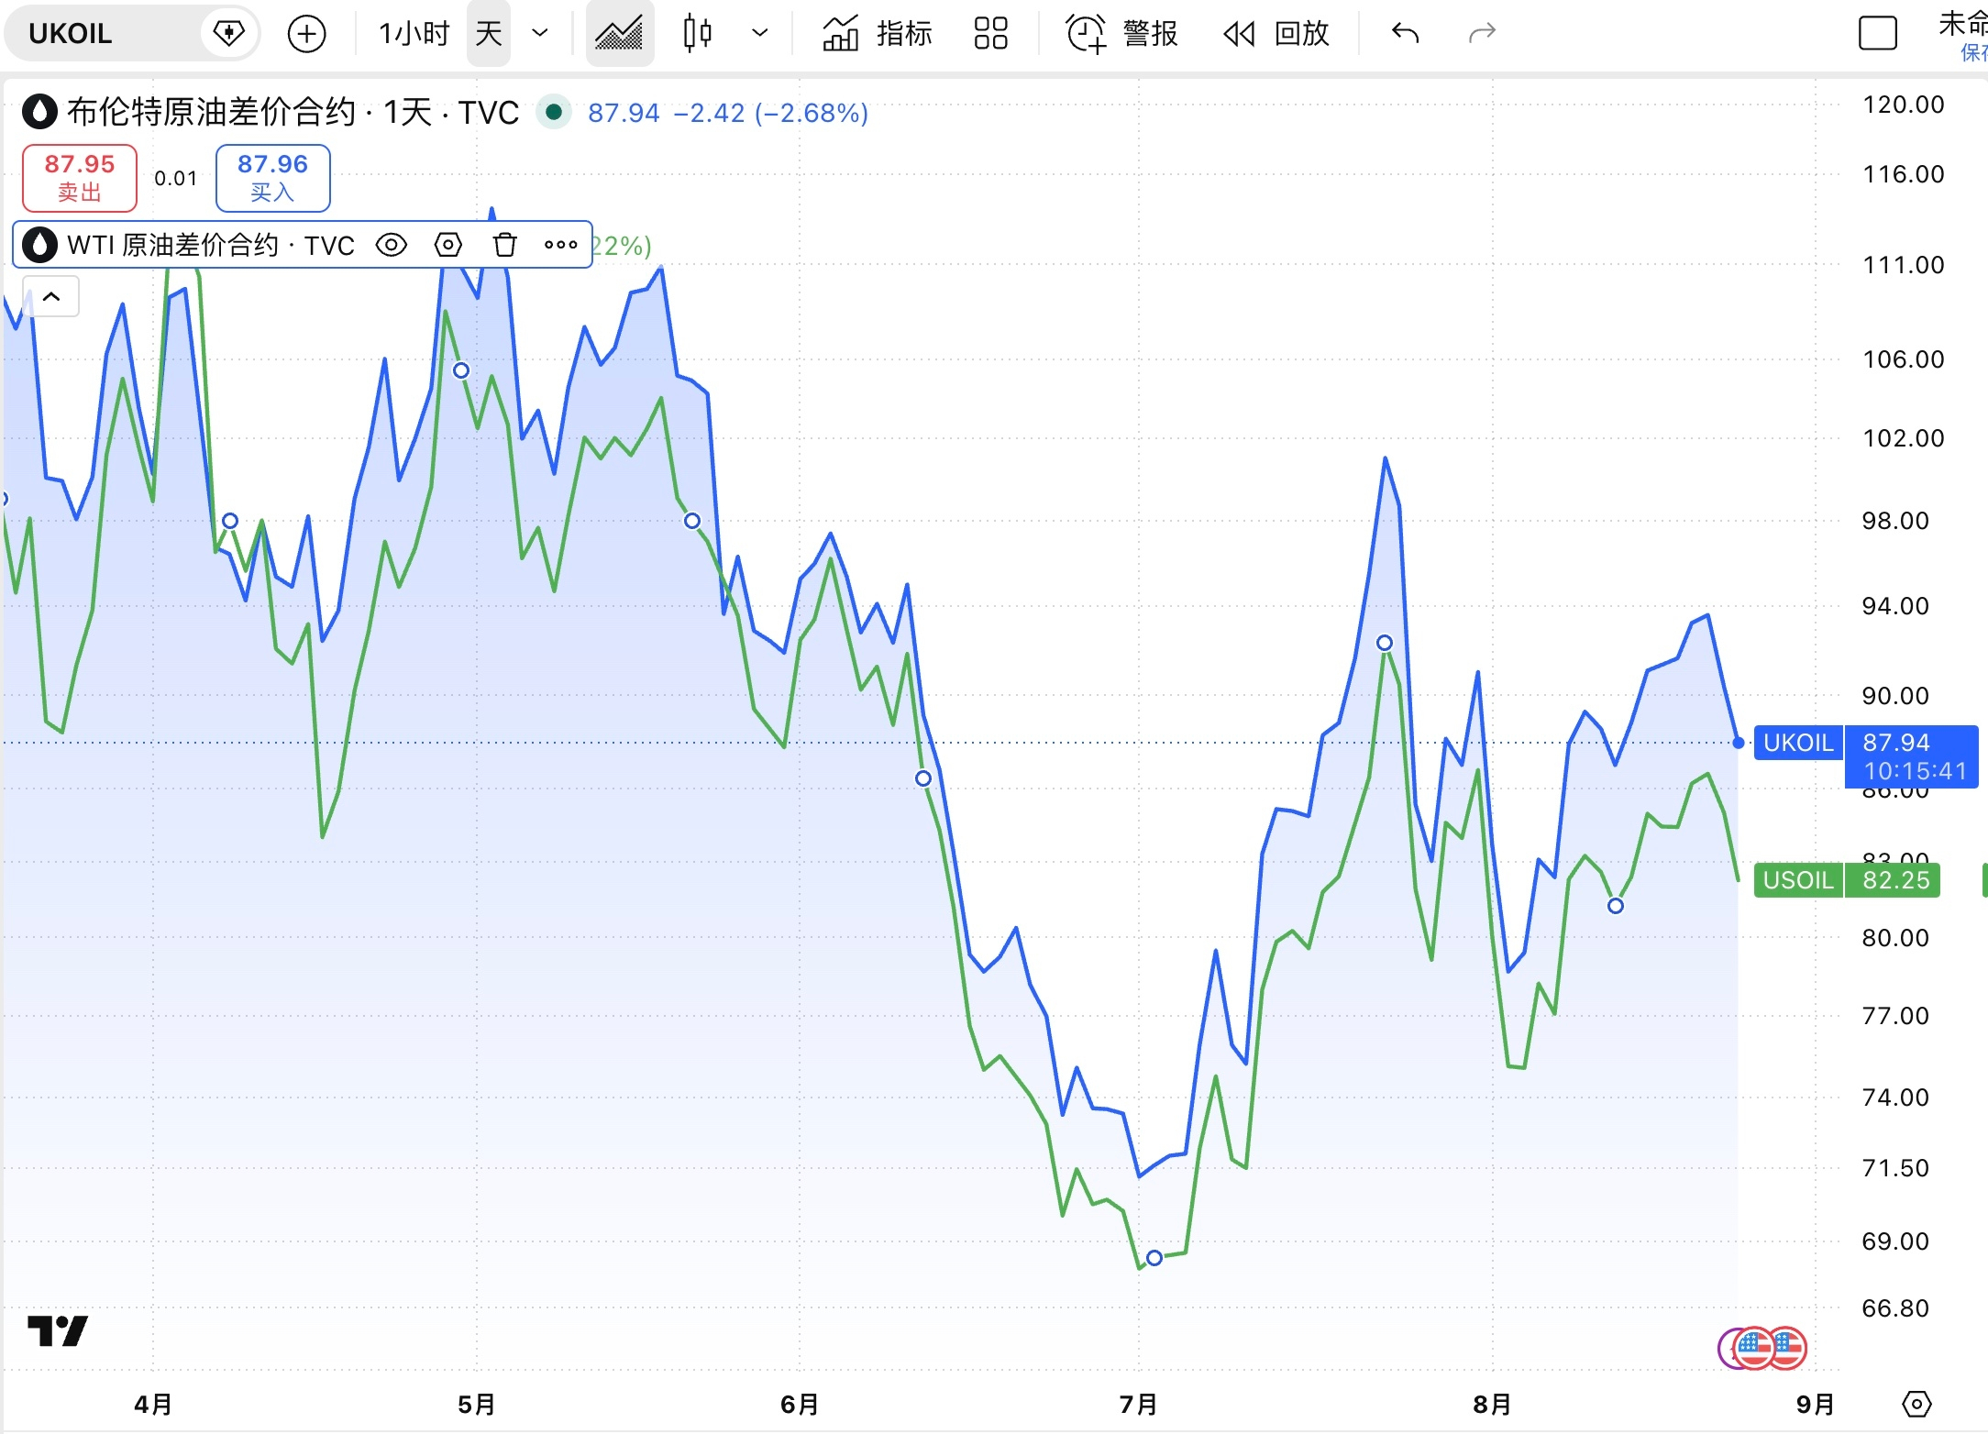The image size is (1988, 1434).
Task: Open chart settings gear at bottom right
Action: [1916, 1404]
